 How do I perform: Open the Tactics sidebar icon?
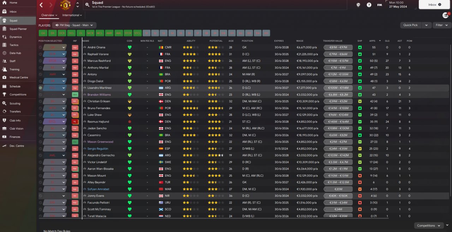coord(4,45)
